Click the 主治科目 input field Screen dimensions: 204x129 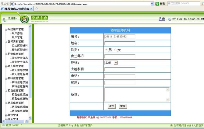click(x=120, y=69)
